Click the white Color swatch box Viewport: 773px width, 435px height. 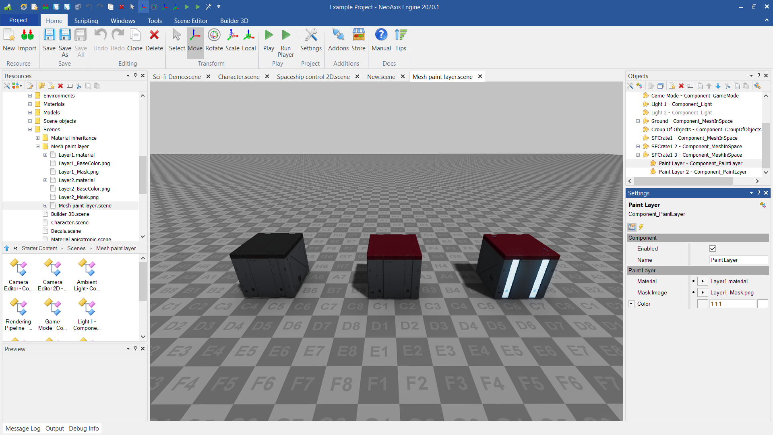tap(763, 304)
